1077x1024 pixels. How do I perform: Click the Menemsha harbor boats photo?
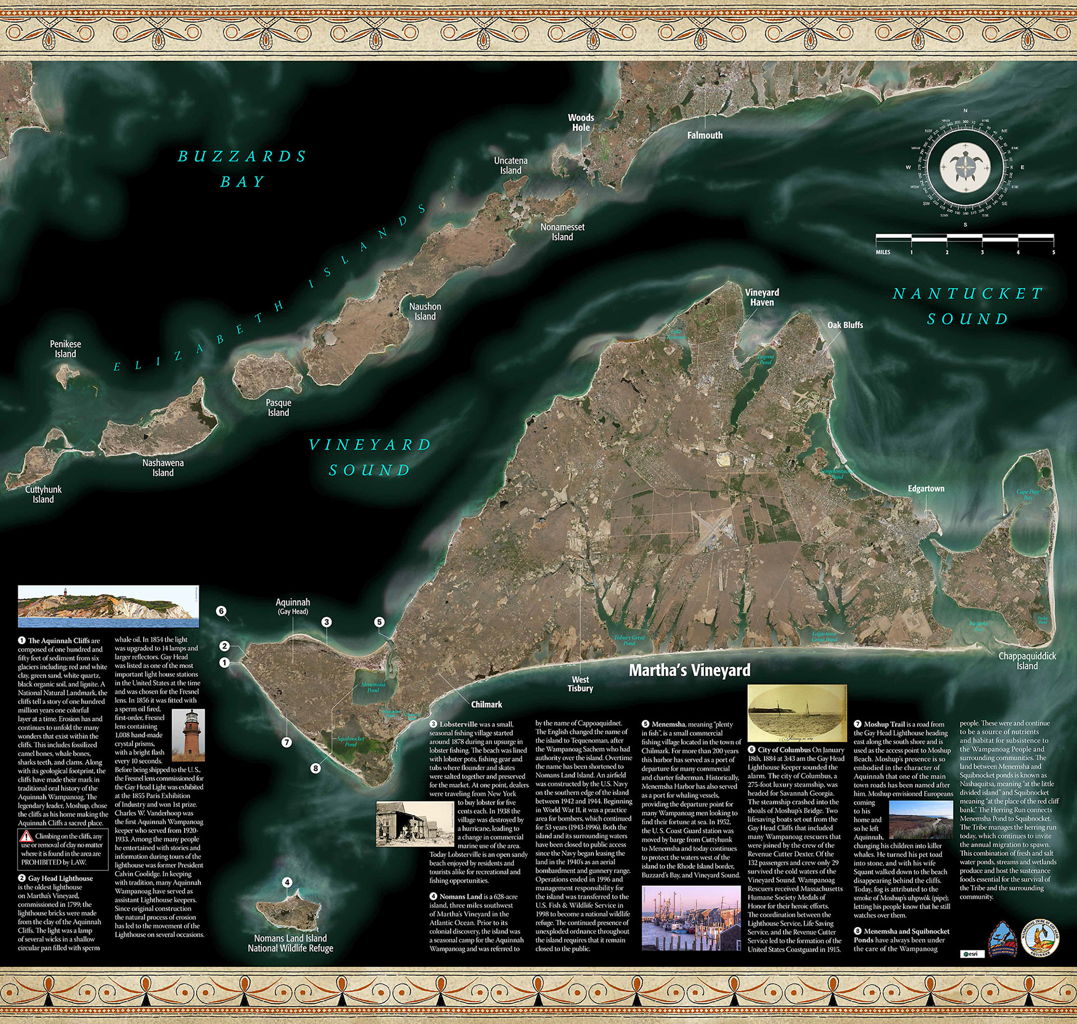(691, 918)
